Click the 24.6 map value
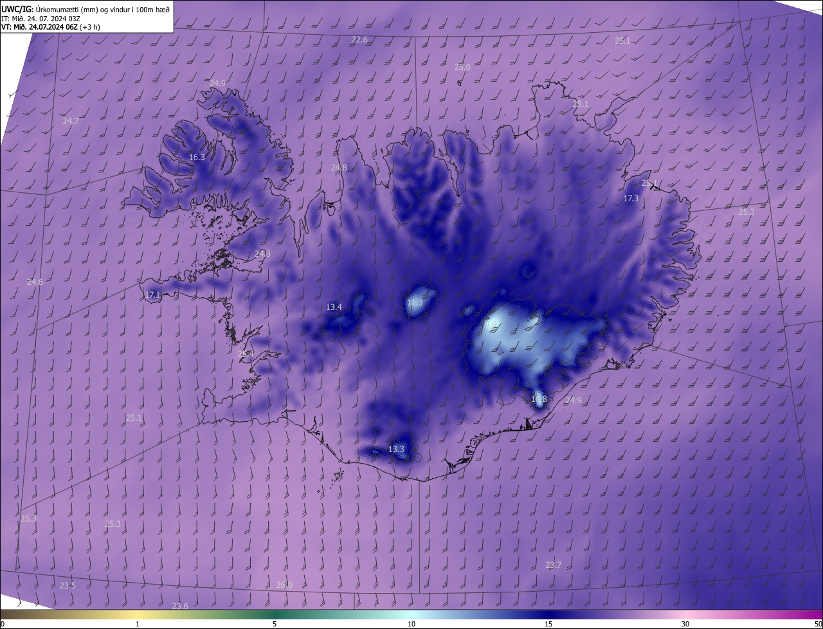Viewport: 823px width, 629px height. pyautogui.click(x=35, y=282)
